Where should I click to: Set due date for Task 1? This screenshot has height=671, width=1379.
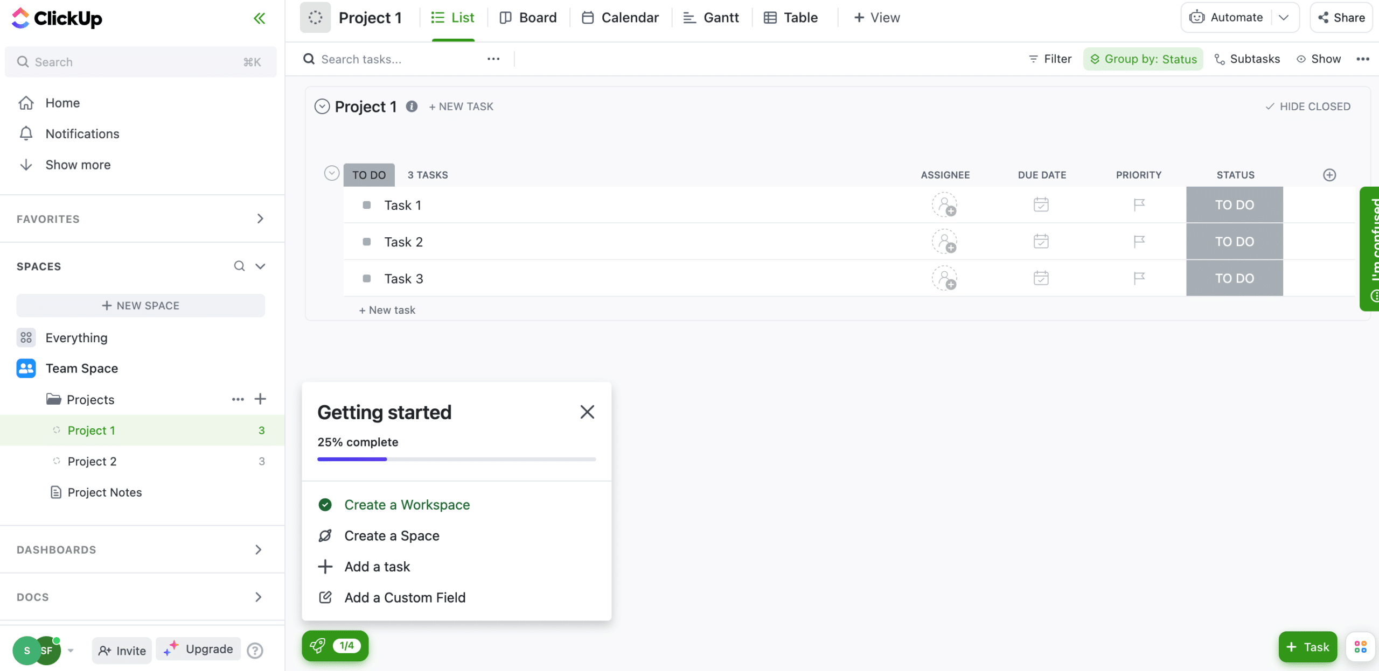click(x=1041, y=204)
